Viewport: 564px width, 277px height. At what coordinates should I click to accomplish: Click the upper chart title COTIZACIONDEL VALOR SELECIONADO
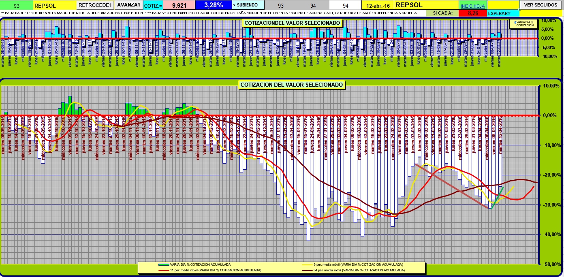[292, 23]
